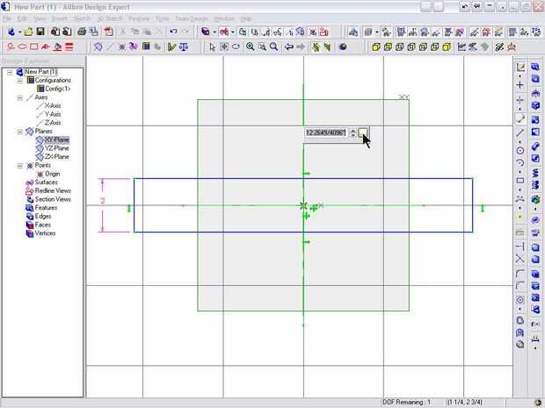Image resolution: width=545 pixels, height=408 pixels.
Task: Select Features in the tree
Action: pyautogui.click(x=46, y=208)
